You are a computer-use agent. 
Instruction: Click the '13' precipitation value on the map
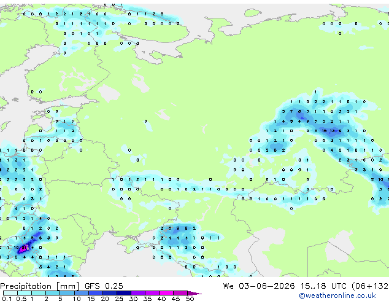(332, 131)
